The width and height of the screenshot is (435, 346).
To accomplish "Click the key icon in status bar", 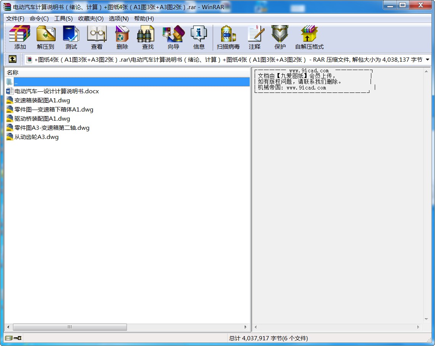I will point(18,338).
